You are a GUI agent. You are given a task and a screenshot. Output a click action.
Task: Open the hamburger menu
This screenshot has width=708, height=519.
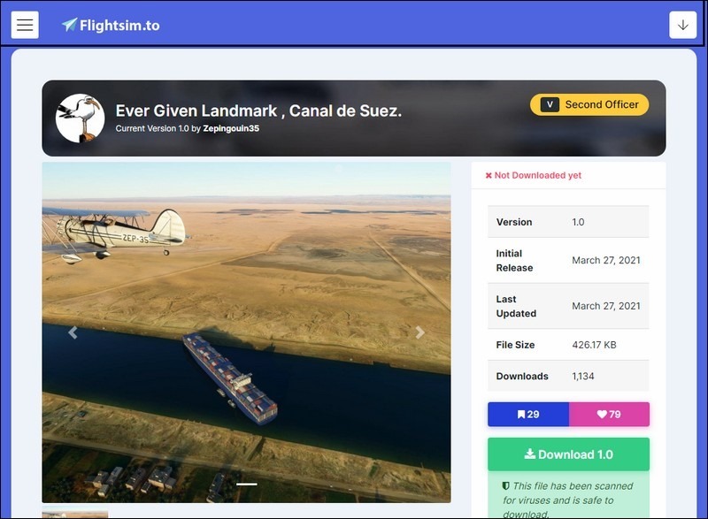(x=25, y=25)
